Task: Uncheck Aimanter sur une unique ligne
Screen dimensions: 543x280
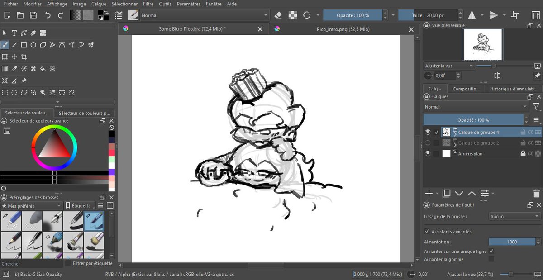Action: (x=491, y=251)
